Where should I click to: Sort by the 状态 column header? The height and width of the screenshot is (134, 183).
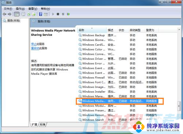123,30
